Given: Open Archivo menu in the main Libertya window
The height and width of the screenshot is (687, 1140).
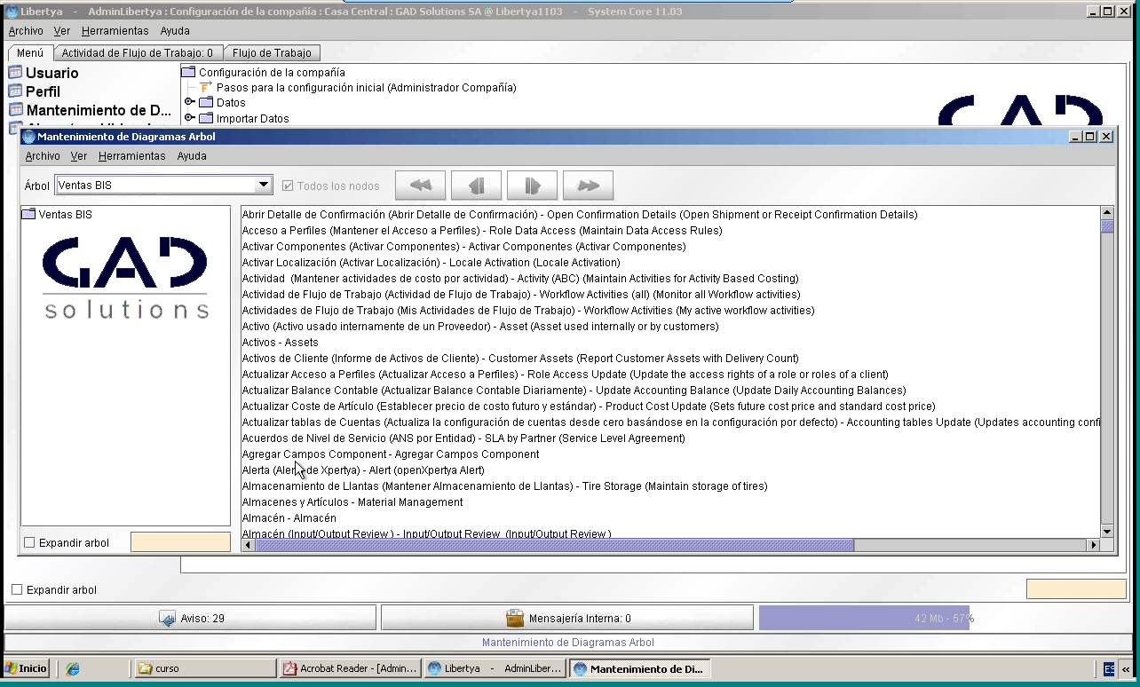Looking at the screenshot, I should pyautogui.click(x=26, y=30).
